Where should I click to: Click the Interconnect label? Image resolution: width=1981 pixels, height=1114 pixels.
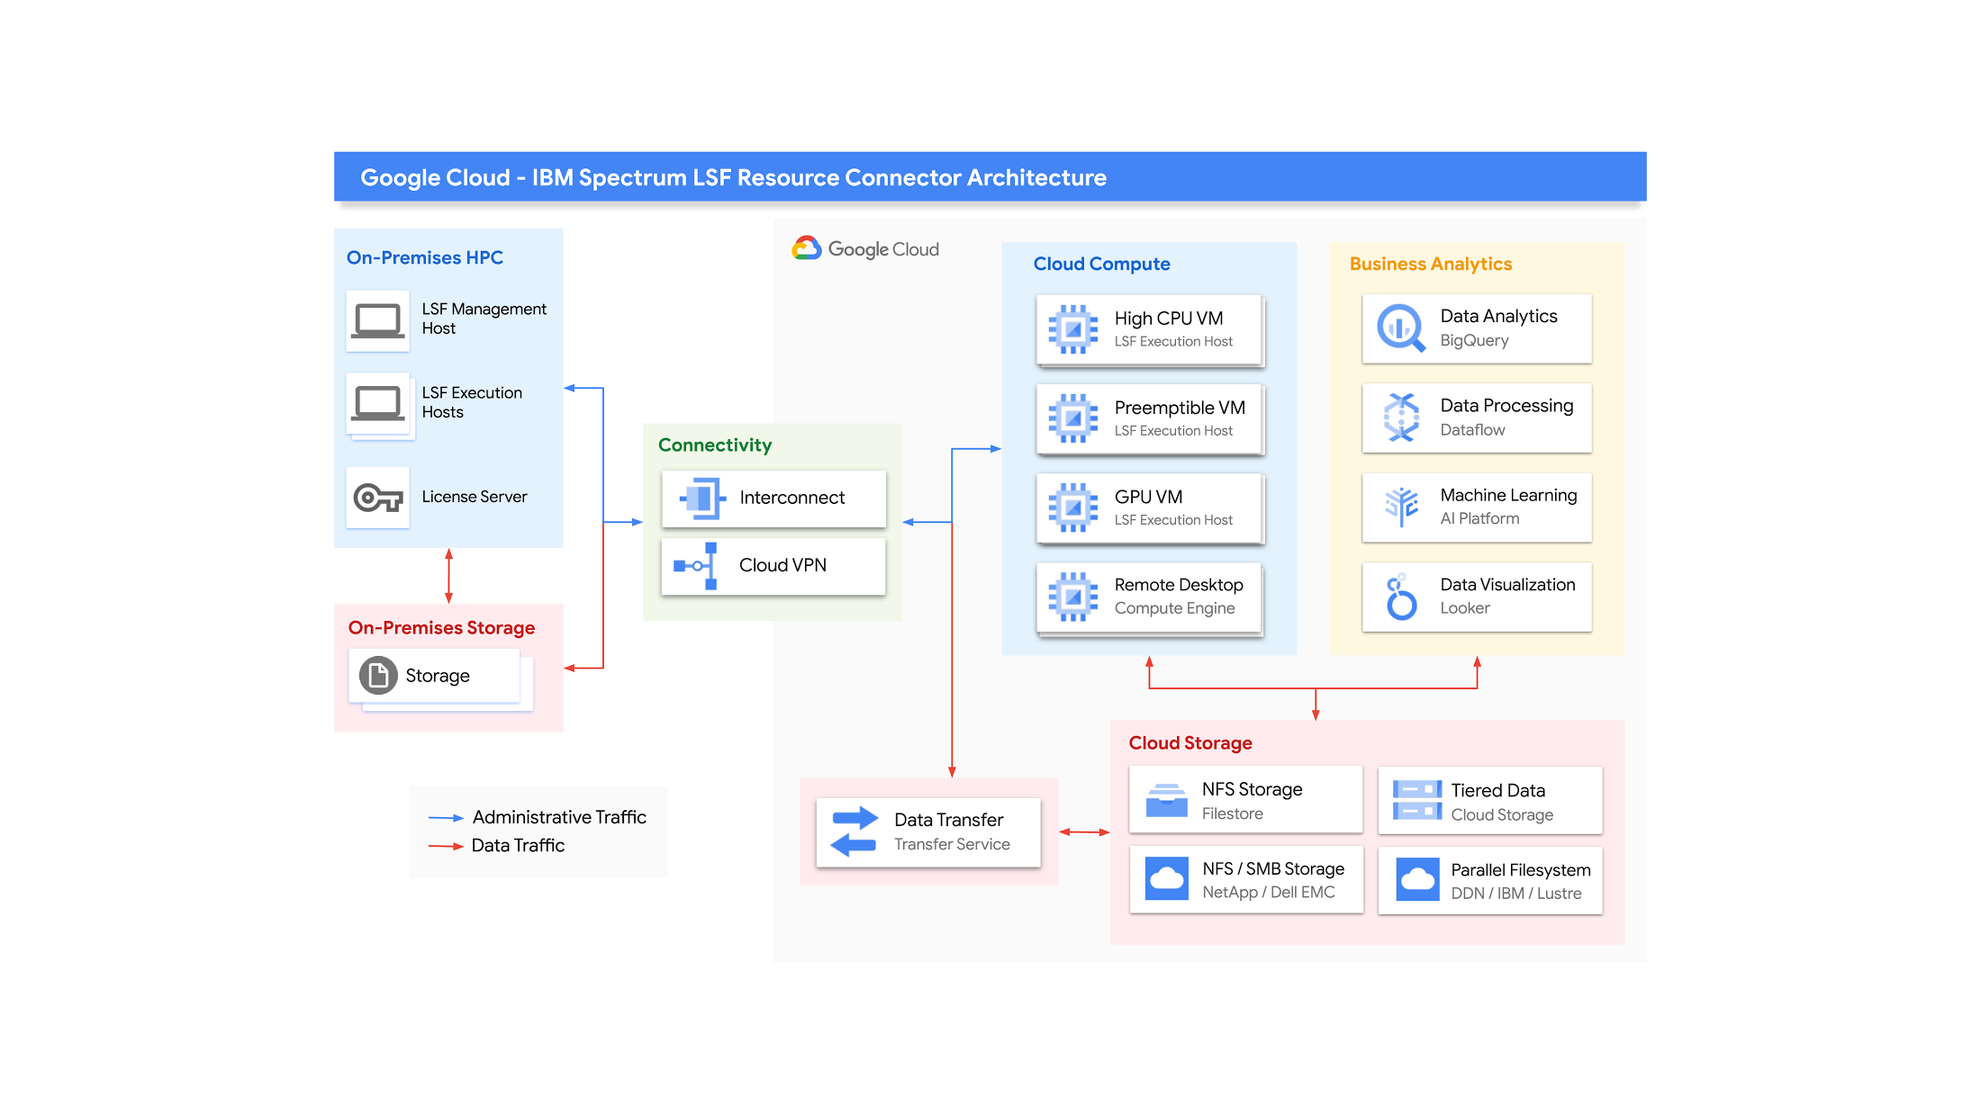point(791,498)
